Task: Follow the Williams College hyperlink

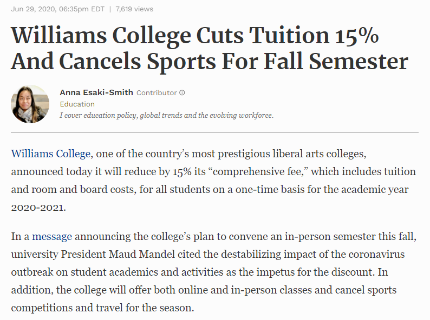Action: click(x=50, y=154)
